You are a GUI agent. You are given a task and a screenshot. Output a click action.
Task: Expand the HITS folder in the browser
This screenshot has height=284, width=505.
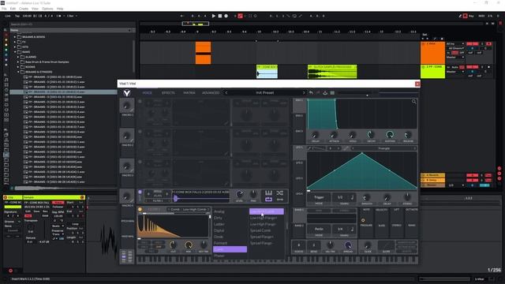[15, 47]
